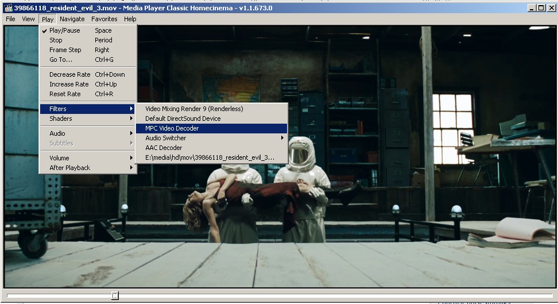This screenshot has width=558, height=304.
Task: Click the Media Player Classic title bar icon
Action: (8, 8)
